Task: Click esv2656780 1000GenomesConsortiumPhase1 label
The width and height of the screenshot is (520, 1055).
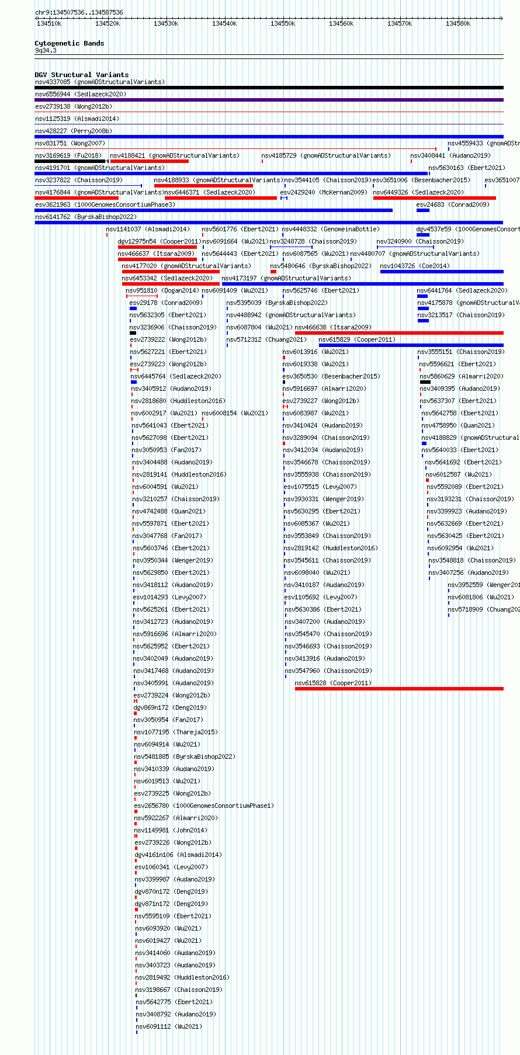Action: (204, 806)
